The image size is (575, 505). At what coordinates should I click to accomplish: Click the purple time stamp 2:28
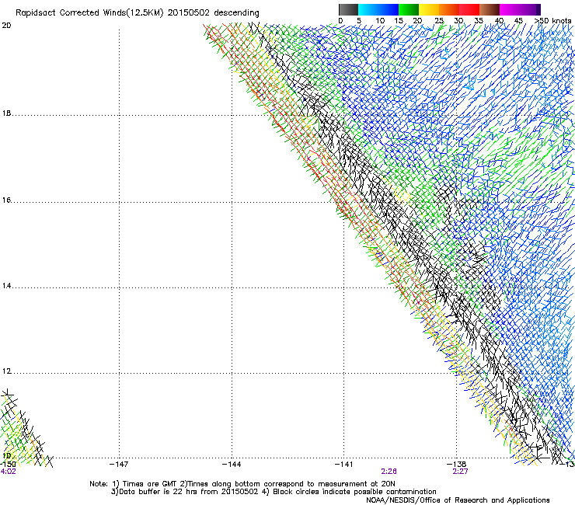click(x=389, y=472)
